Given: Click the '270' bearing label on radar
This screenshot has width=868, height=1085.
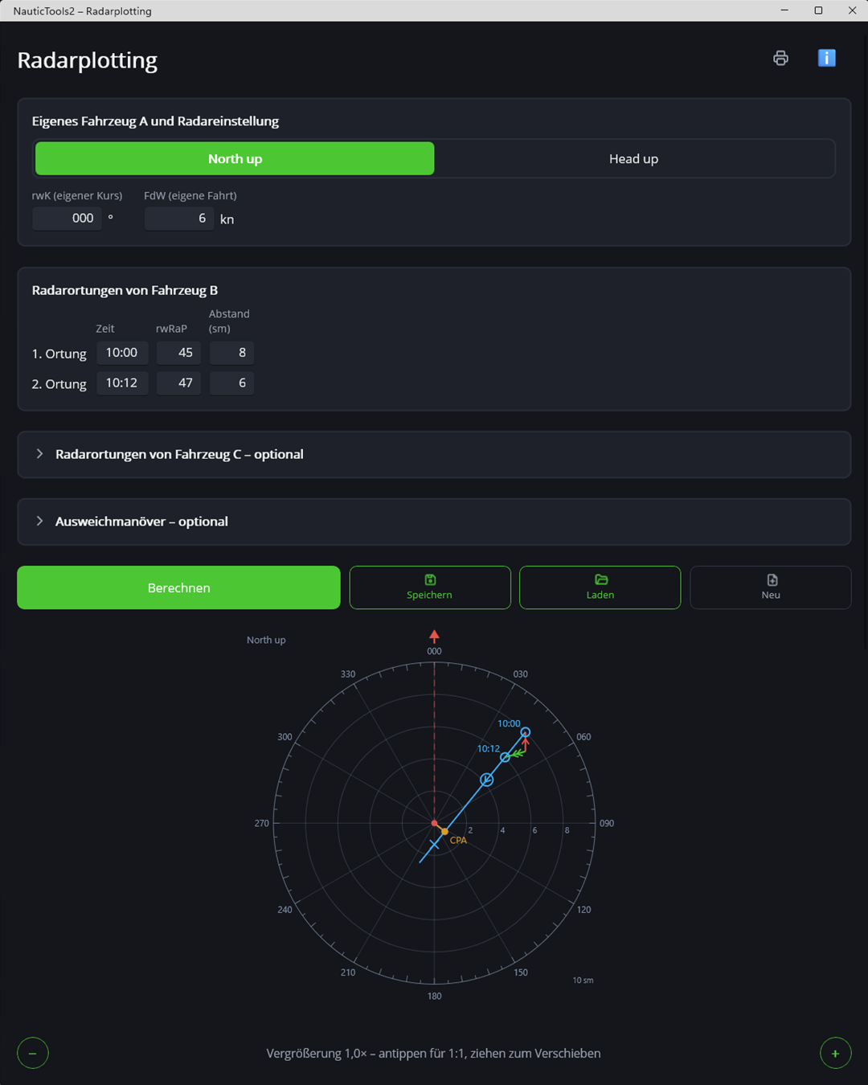Looking at the screenshot, I should (262, 823).
